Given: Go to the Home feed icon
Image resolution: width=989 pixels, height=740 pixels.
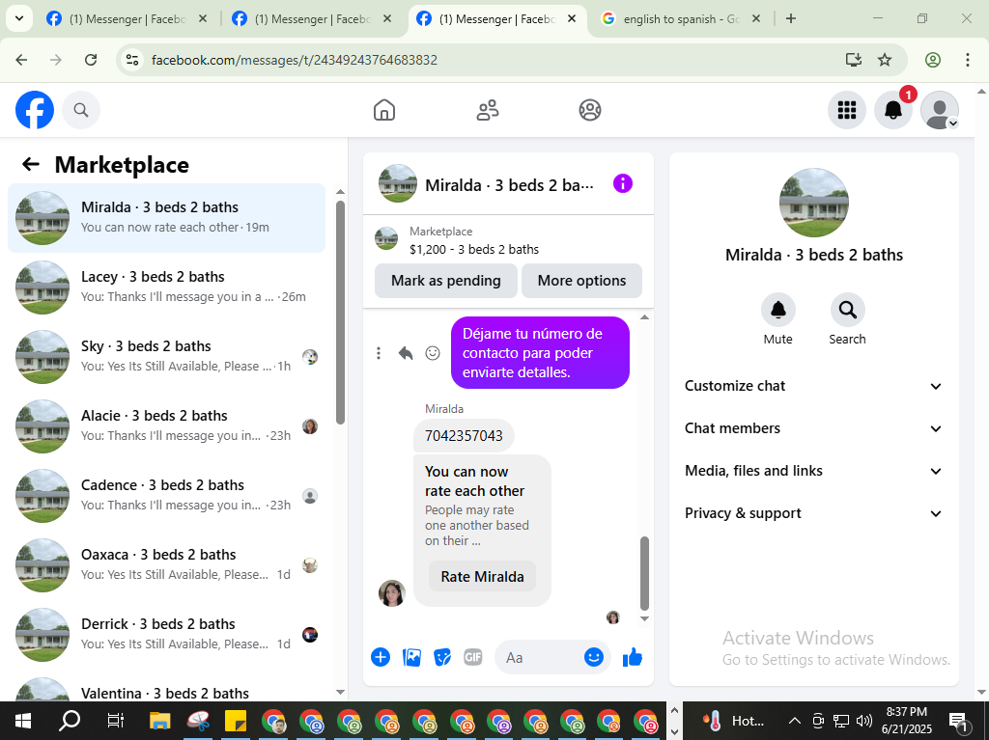Looking at the screenshot, I should point(384,110).
